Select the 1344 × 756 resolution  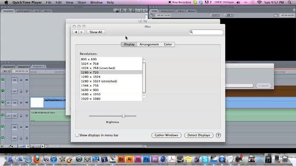[111, 85]
